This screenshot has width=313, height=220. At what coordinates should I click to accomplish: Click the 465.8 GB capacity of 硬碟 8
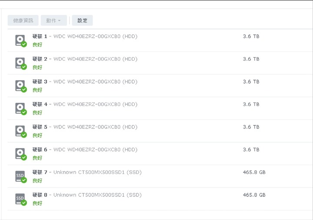pos(254,195)
